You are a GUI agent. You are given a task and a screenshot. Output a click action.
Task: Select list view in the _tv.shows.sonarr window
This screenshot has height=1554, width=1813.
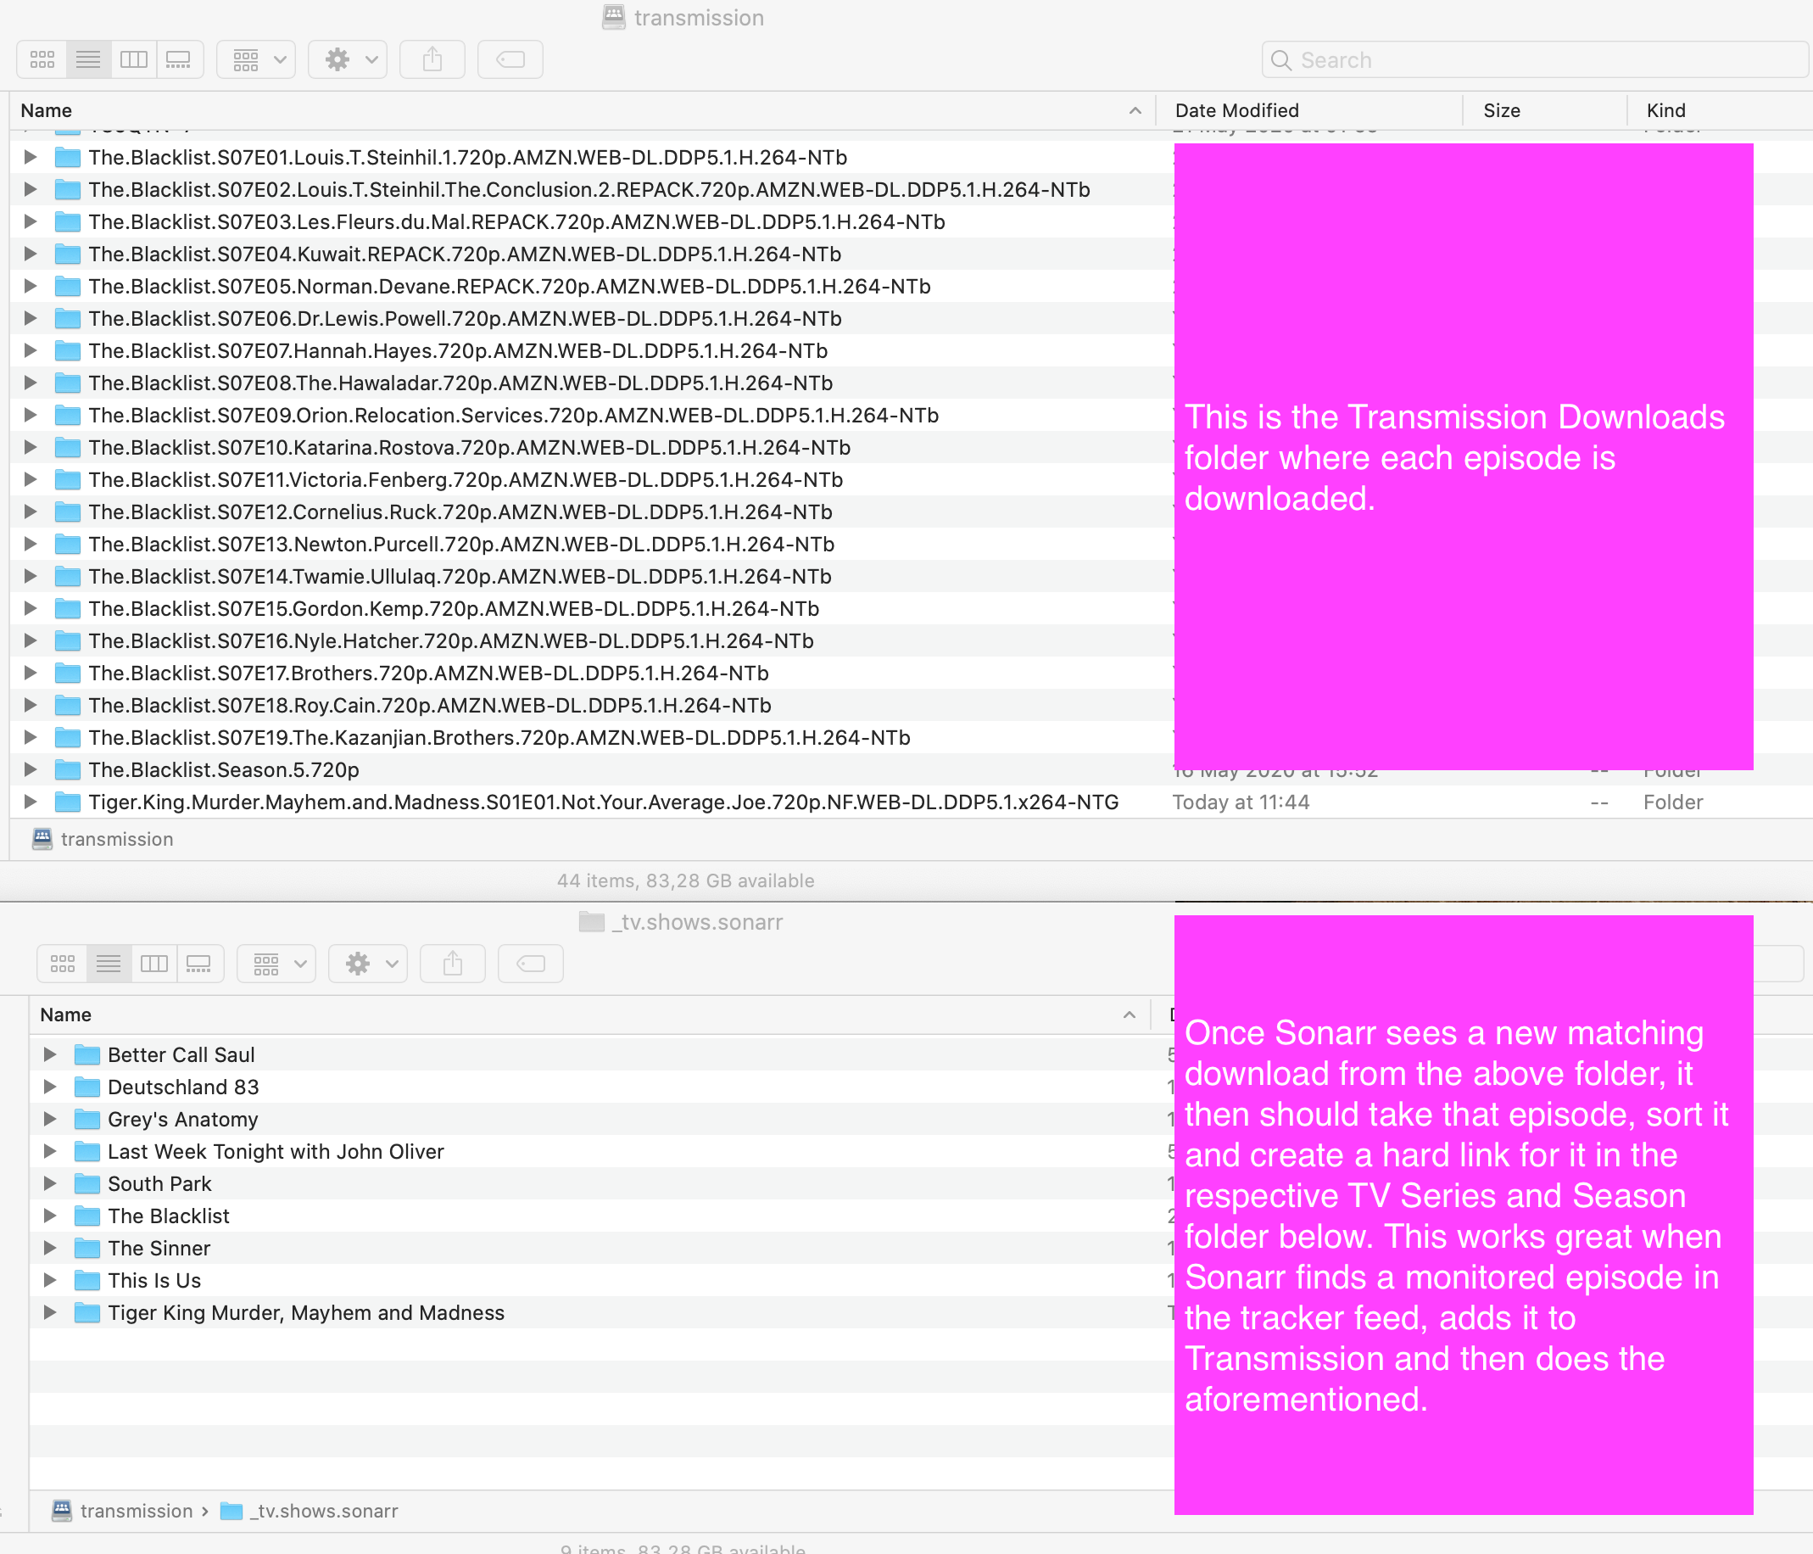tap(109, 963)
